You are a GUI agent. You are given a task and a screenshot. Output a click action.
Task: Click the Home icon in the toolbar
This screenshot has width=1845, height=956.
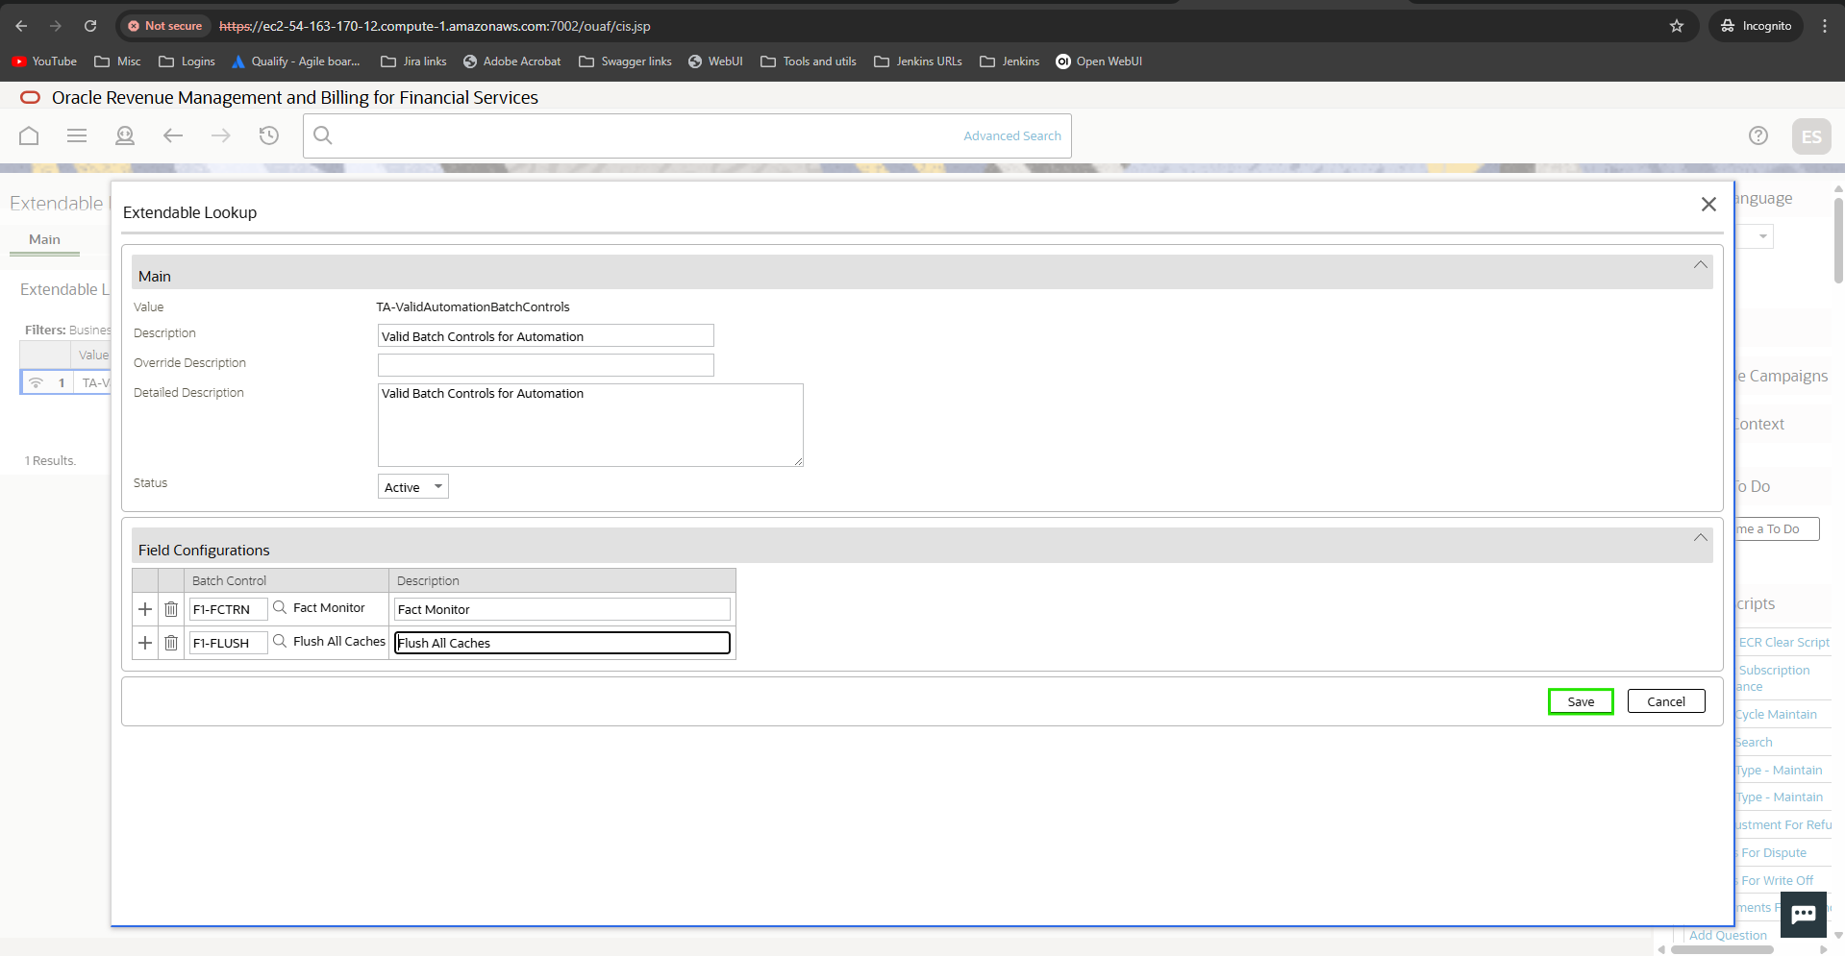pyautogui.click(x=29, y=135)
